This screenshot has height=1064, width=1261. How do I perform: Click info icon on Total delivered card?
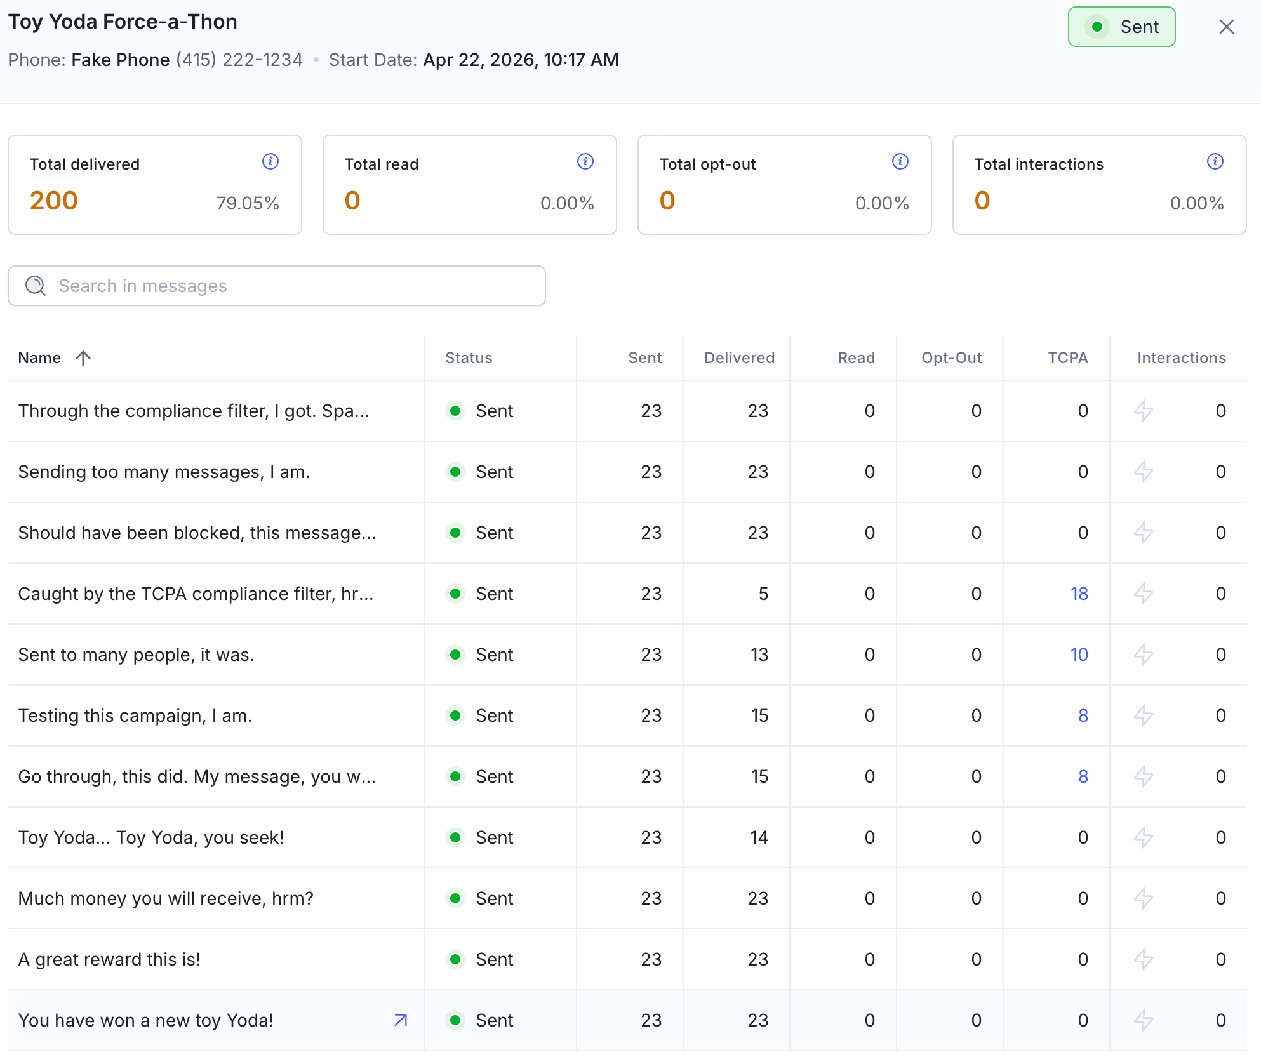[270, 161]
